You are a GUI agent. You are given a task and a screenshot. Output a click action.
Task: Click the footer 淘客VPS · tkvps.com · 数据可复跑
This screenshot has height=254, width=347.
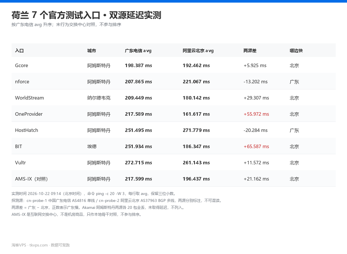(40, 245)
